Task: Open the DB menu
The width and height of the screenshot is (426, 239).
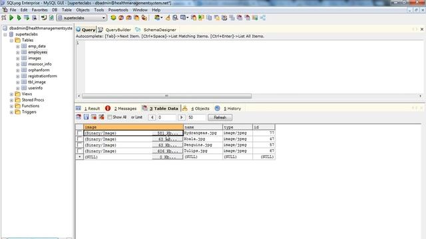Action: [x=55, y=10]
